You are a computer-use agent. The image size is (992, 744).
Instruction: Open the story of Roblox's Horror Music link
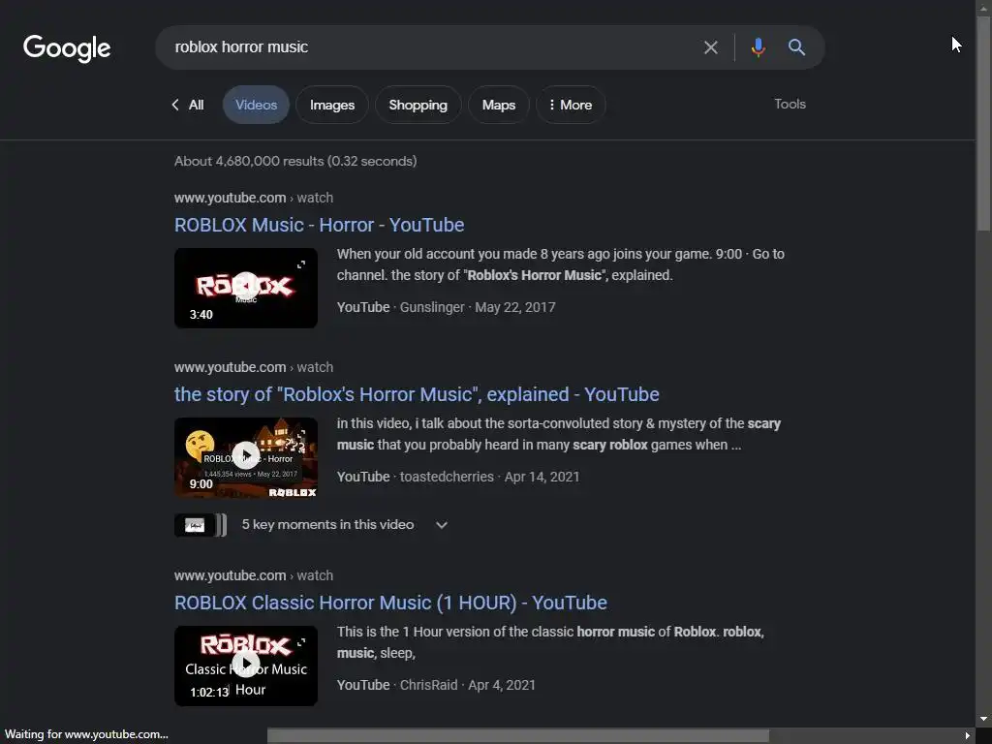[417, 394]
